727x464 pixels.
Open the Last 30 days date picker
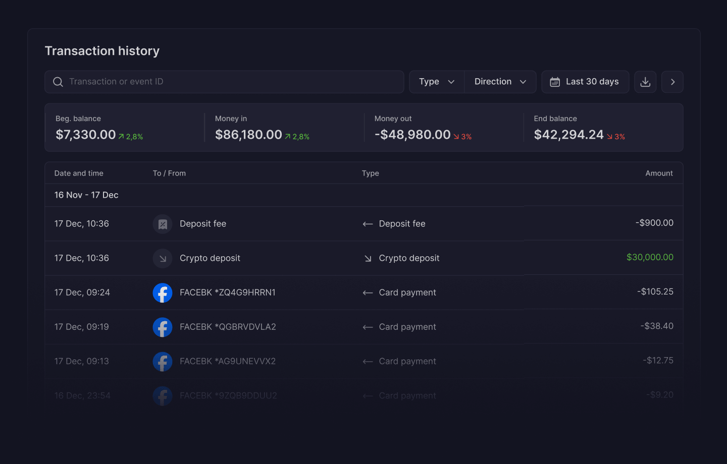(585, 82)
